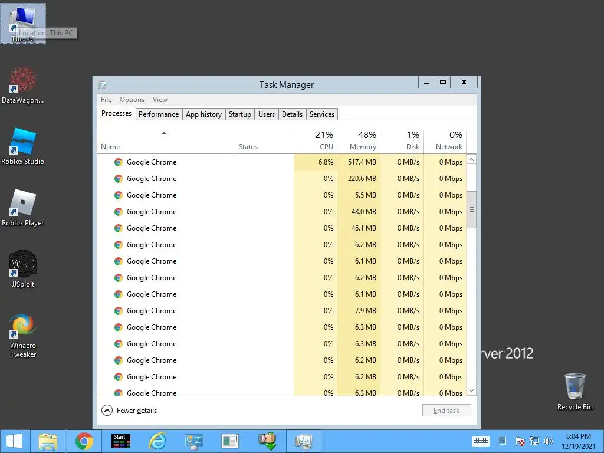Screen dimensions: 604x453
Task: Click the green download arrow taskbar icon
Action: [267, 441]
